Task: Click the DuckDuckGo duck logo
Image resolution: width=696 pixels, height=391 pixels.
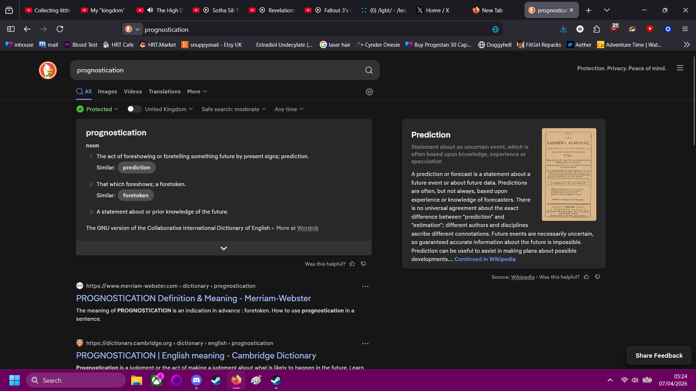Action: click(48, 70)
